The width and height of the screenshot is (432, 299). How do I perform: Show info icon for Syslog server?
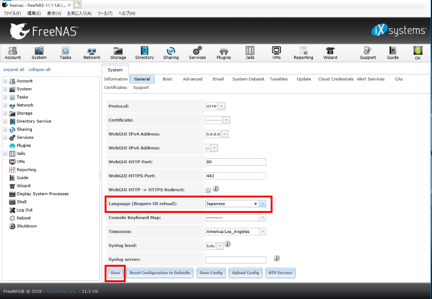[277, 258]
